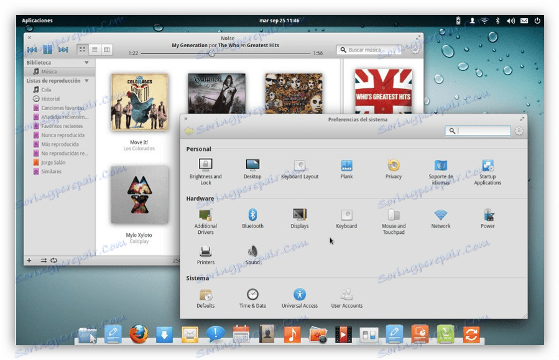The height and width of the screenshot is (360, 559).
Task: Select the Cola playlist
Action: [59, 90]
